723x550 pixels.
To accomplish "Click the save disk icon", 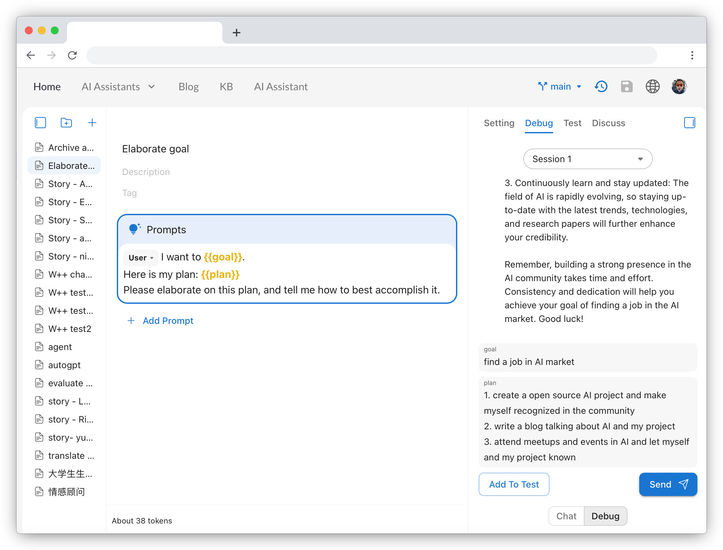I will click(627, 87).
